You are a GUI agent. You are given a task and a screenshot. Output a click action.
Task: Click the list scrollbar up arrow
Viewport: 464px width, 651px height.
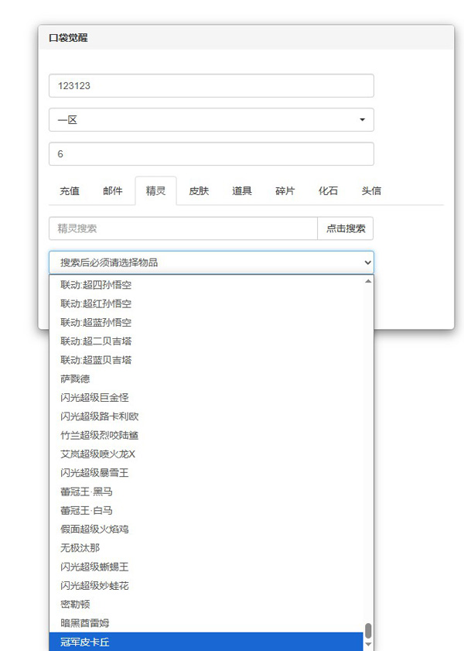click(368, 281)
